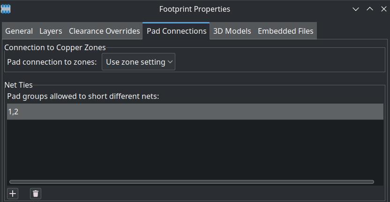Screen dimensions: 390x202
Task: Close the Footprint Properties dialog
Action: click(384, 9)
